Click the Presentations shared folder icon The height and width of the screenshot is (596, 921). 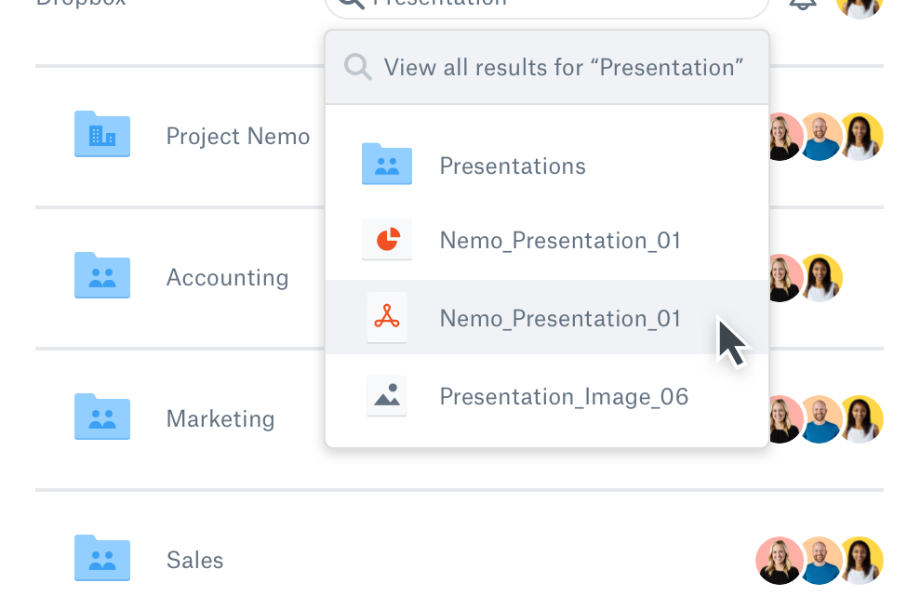tap(386, 164)
